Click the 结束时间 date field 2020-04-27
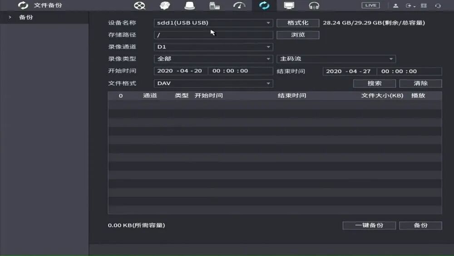Screen dimensions: 454x256 pos(350,71)
